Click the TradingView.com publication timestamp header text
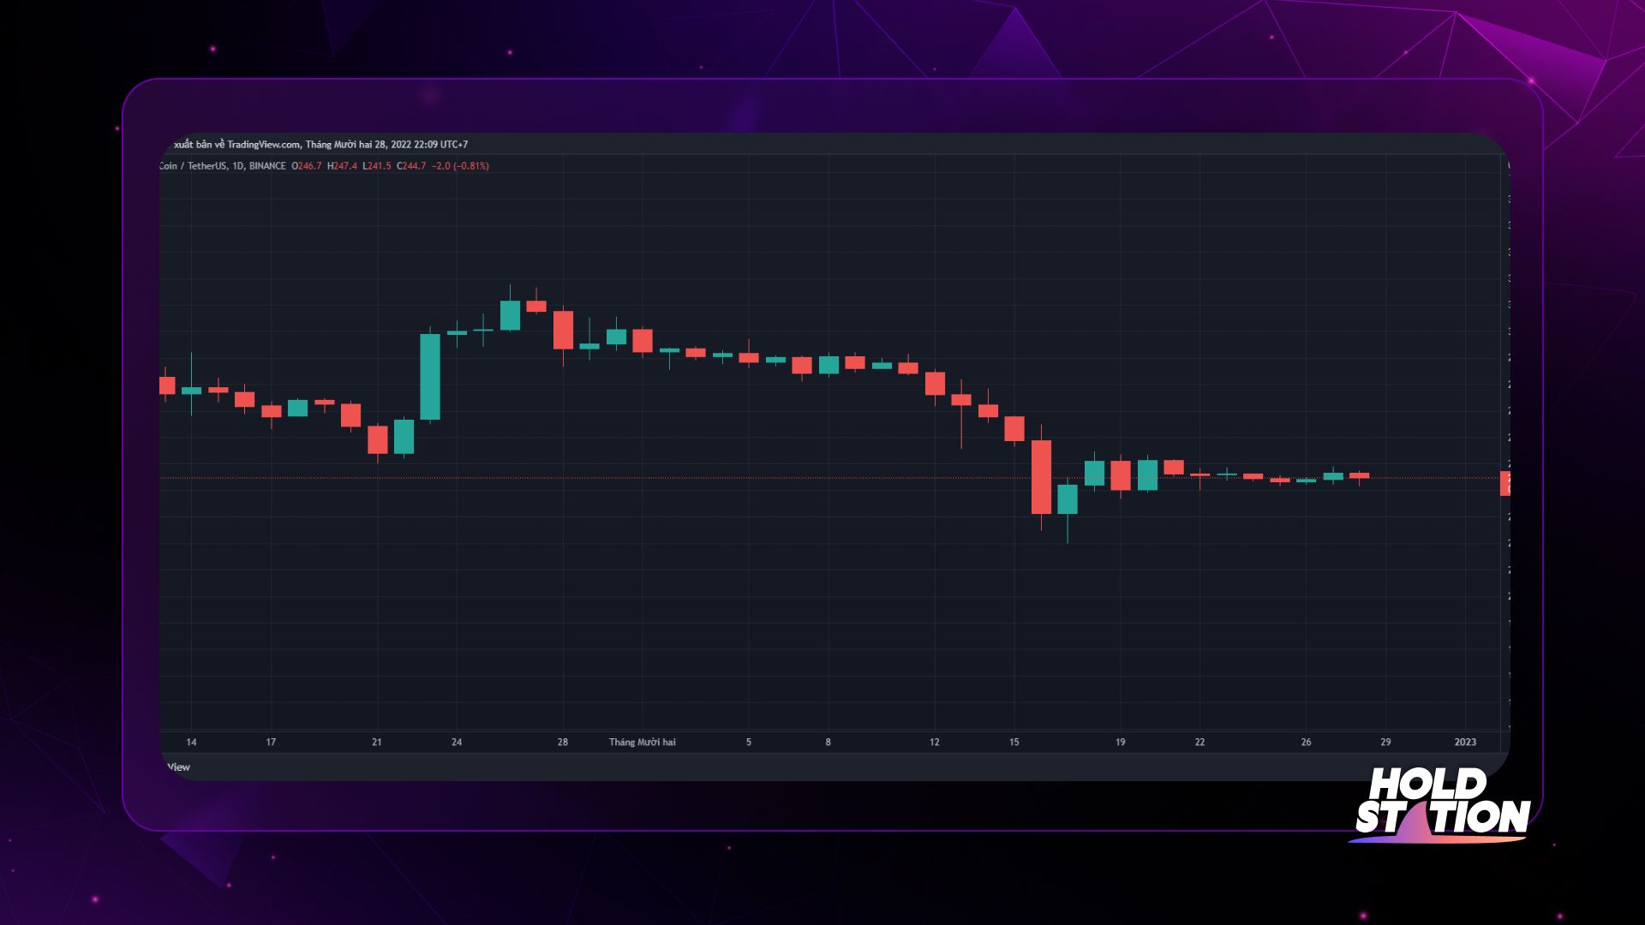 (320, 145)
